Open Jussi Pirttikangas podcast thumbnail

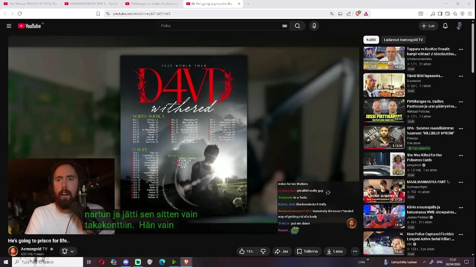(x=384, y=111)
